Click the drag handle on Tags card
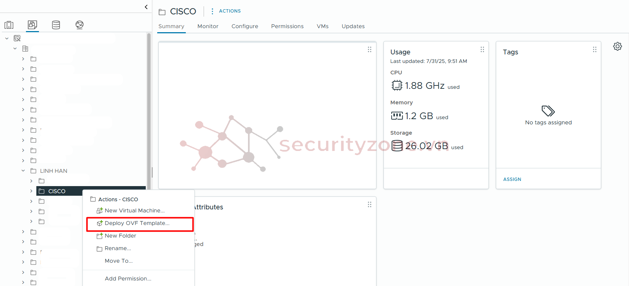This screenshot has height=286, width=629. tap(595, 49)
